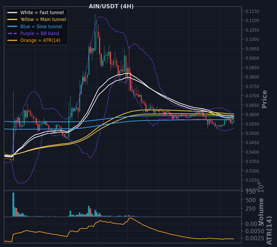This screenshot has width=277, height=247.
Task: Click the rotated 'Price' axis title
Action: (x=264, y=99)
